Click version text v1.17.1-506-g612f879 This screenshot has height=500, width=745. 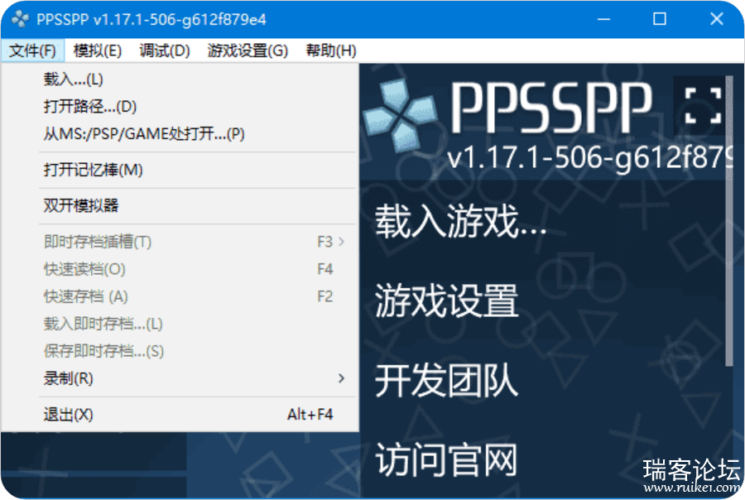click(x=589, y=157)
